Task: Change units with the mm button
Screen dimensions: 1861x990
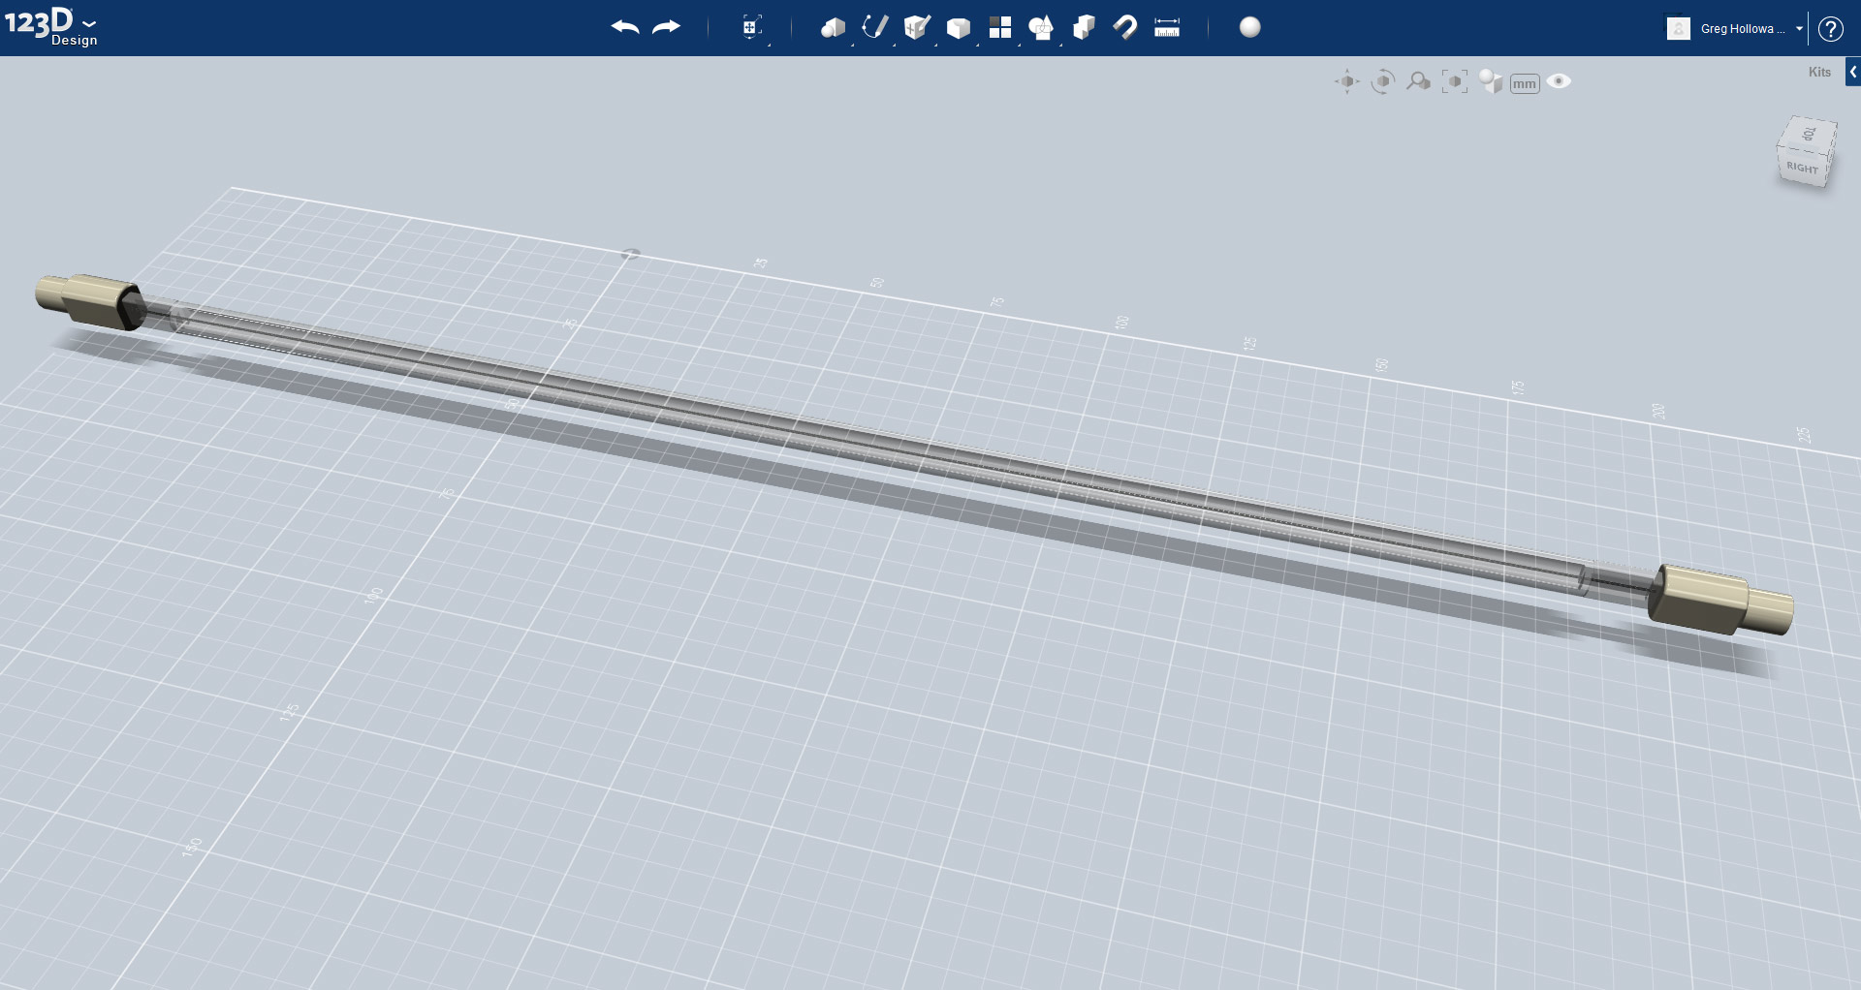Action: 1525,83
